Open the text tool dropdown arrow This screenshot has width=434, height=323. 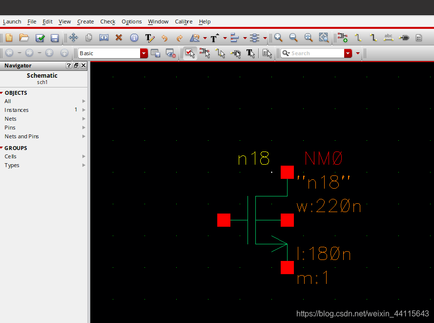point(225,38)
